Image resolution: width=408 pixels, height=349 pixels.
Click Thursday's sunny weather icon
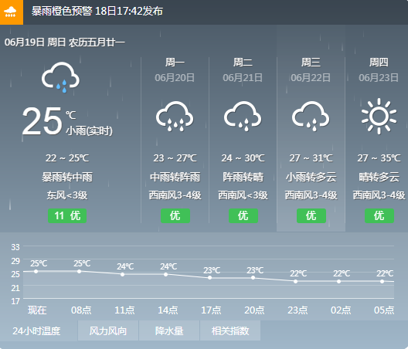pos(379,117)
